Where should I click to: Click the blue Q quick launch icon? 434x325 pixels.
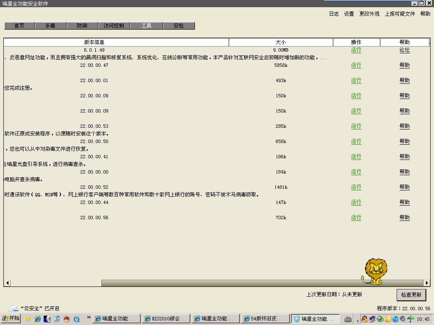point(76,319)
